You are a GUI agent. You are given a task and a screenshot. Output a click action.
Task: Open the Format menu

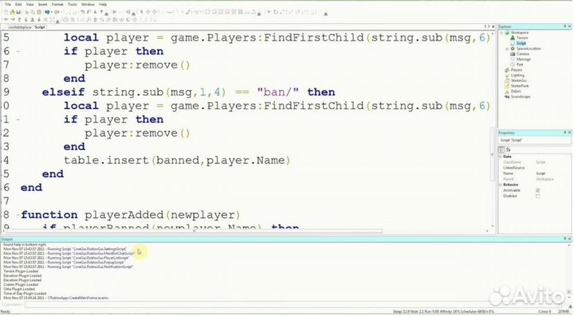coord(57,5)
